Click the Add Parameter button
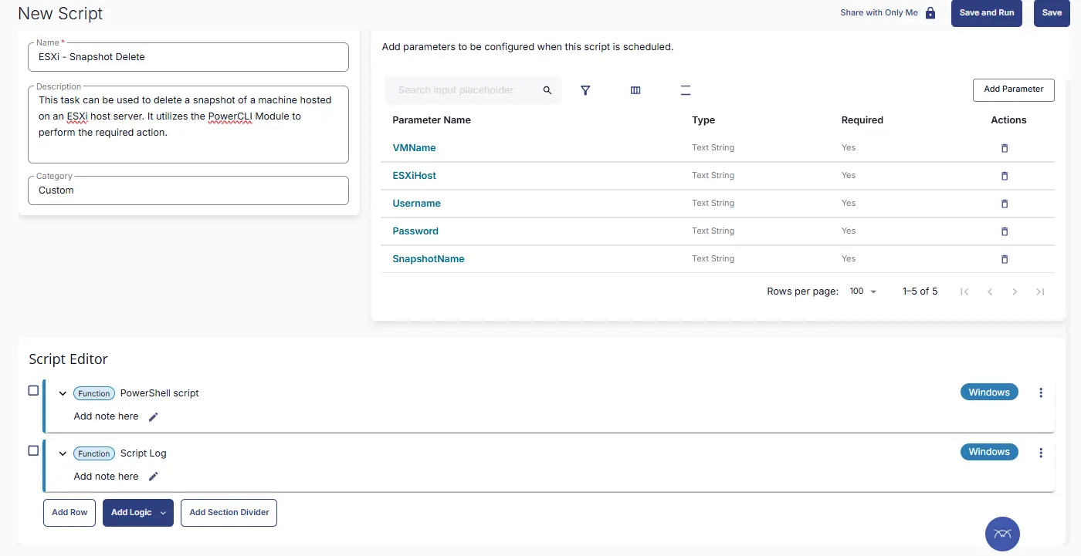Screen dimensions: 1081x556 click(1013, 89)
